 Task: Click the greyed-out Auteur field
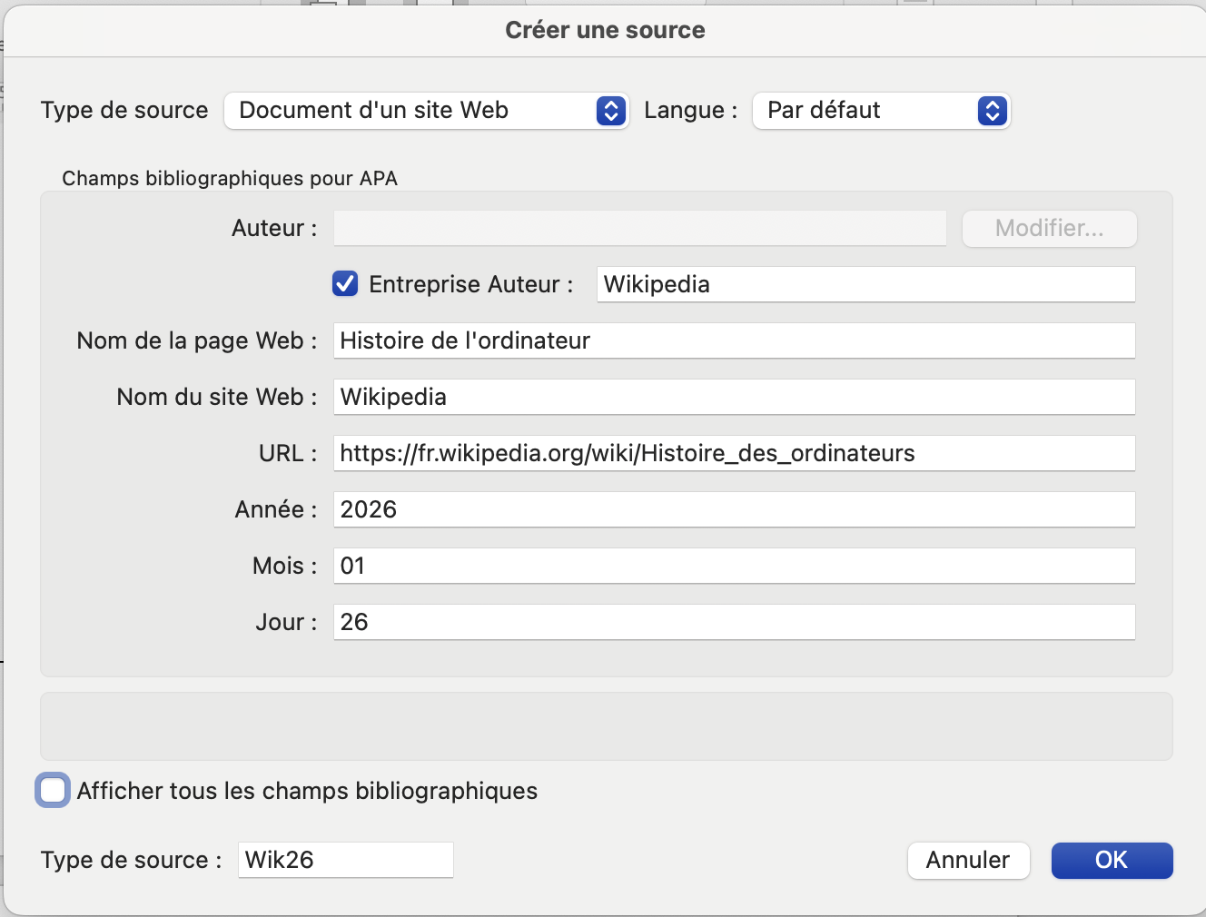[x=639, y=228]
